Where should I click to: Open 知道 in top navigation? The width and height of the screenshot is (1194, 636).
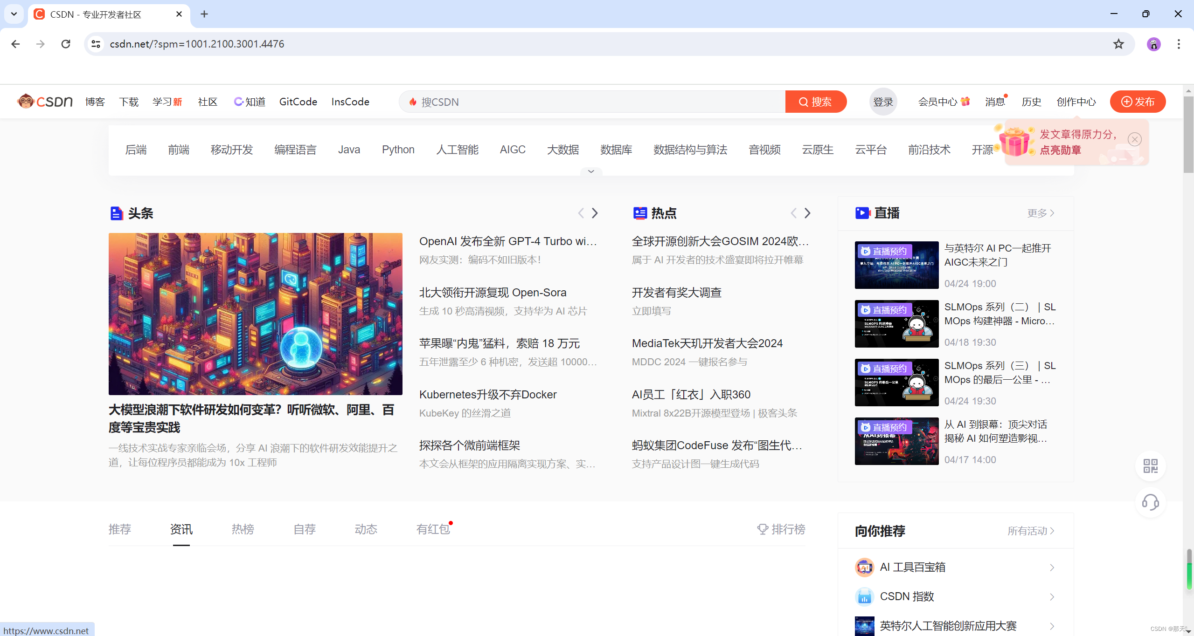point(250,102)
